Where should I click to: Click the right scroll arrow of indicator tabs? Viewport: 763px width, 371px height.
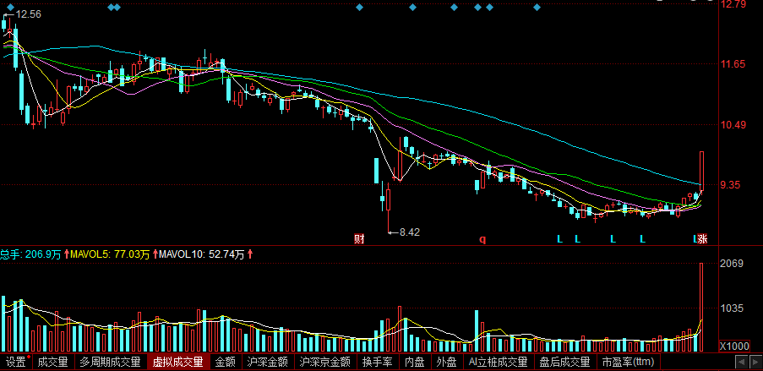tap(755, 363)
